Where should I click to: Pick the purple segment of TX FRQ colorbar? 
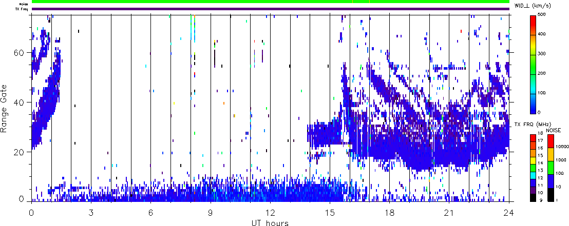pos(533,190)
